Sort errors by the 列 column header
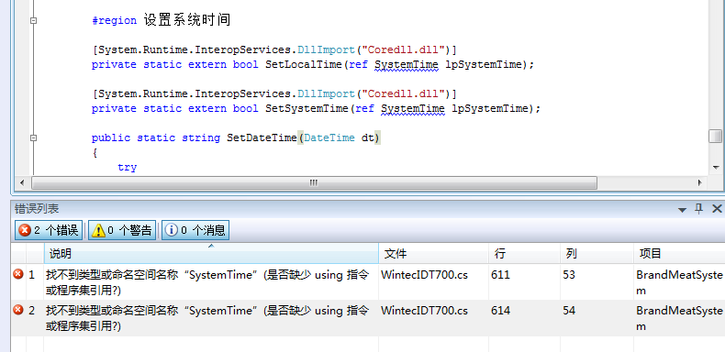Screen dimensions: 725x352 [597, 254]
